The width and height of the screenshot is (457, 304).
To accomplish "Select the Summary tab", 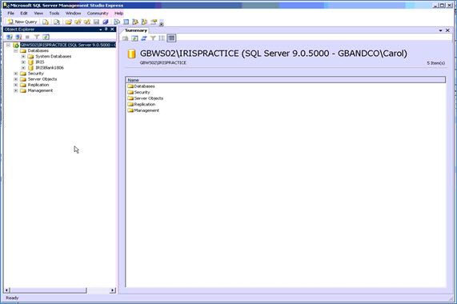I will tap(136, 30).
